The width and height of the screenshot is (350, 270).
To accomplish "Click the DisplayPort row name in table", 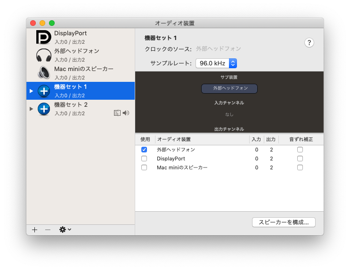I will coord(171,159).
